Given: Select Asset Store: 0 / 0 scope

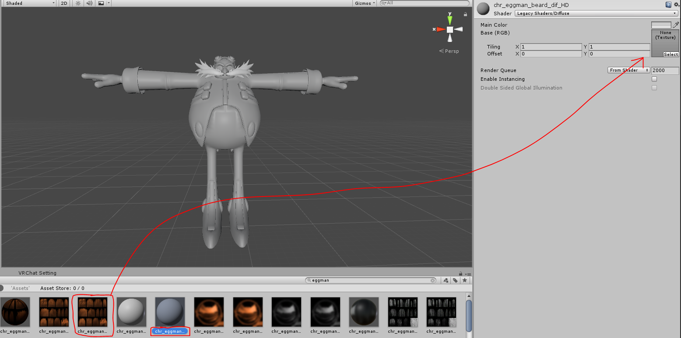Looking at the screenshot, I should tap(63, 288).
